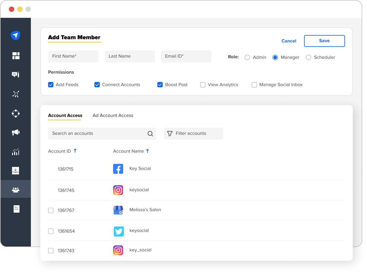367x275 pixels.
Task: Enable View Analytics permission
Action: (x=203, y=85)
